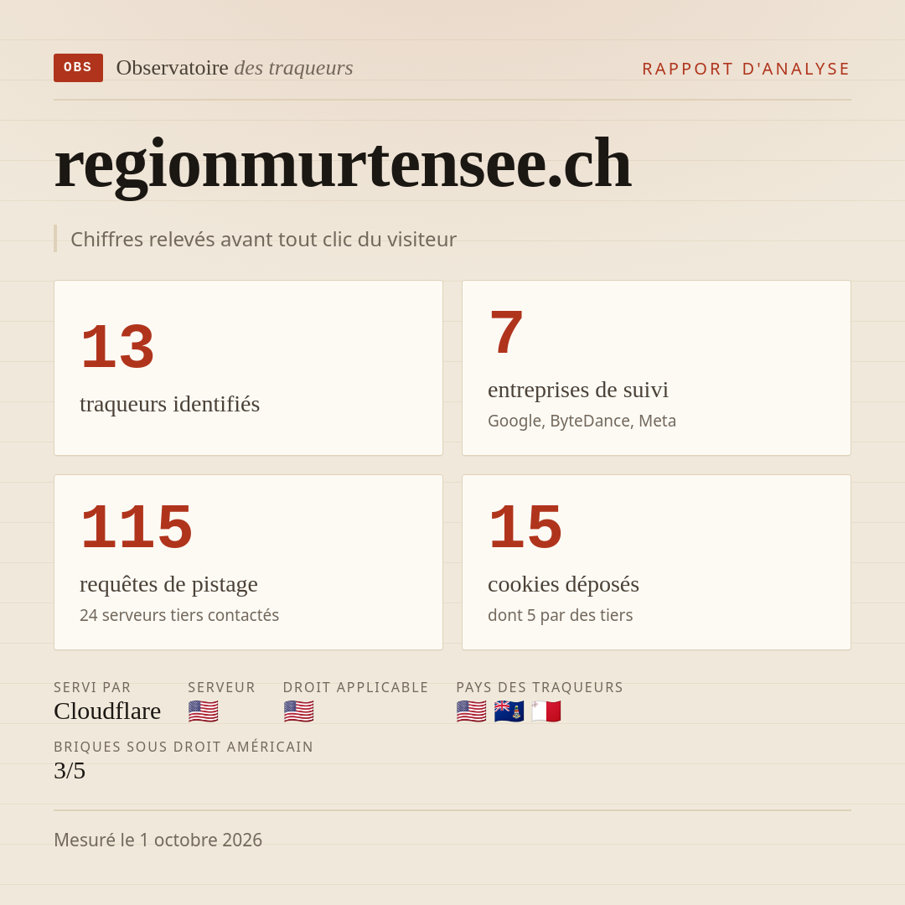Screen dimensions: 905x905
Task: Click the traqueurs identifiés label
Action: click(x=169, y=404)
